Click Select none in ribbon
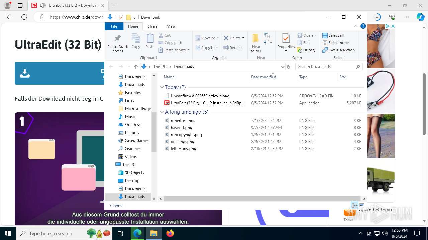Image resolution: width=428 pixels, height=240 pixels. tap(335, 43)
